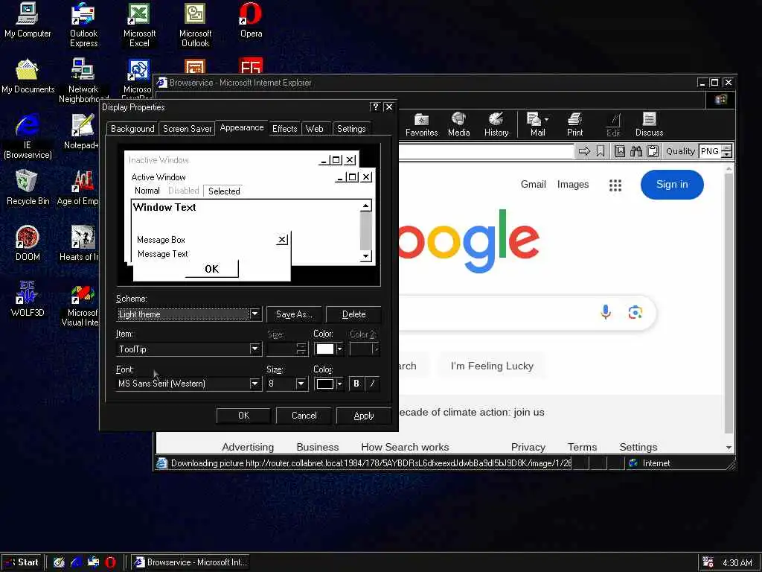Click the Item Color white swatch
Viewport: 762px width, 572px height.
pyautogui.click(x=324, y=349)
